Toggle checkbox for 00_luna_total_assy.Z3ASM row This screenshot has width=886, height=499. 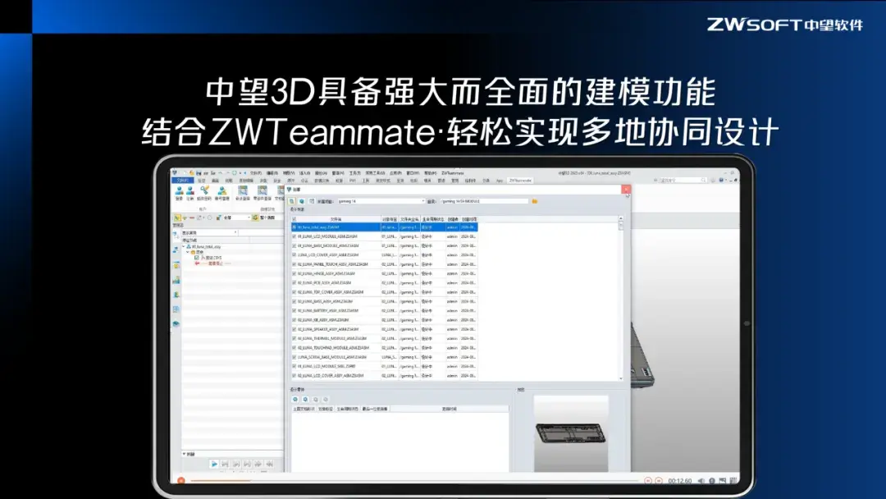tap(294, 227)
